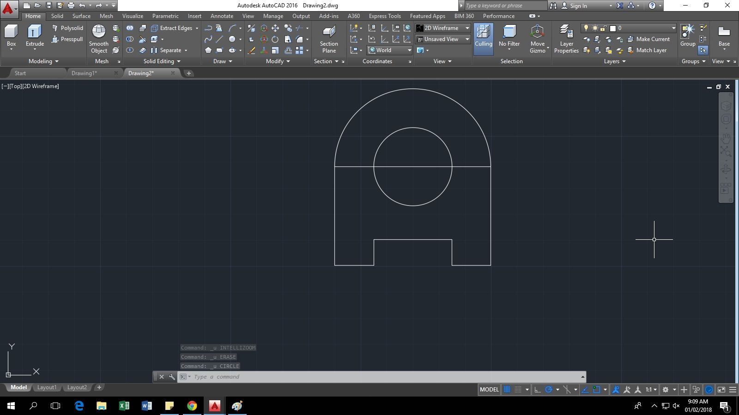Expand the Modeling panel
The width and height of the screenshot is (739, 415).
(x=43, y=61)
